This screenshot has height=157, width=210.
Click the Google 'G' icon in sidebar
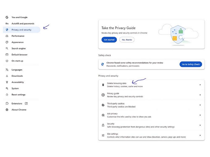(7, 17)
